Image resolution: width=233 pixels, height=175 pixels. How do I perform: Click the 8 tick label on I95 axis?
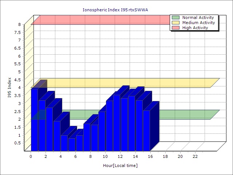20,24
